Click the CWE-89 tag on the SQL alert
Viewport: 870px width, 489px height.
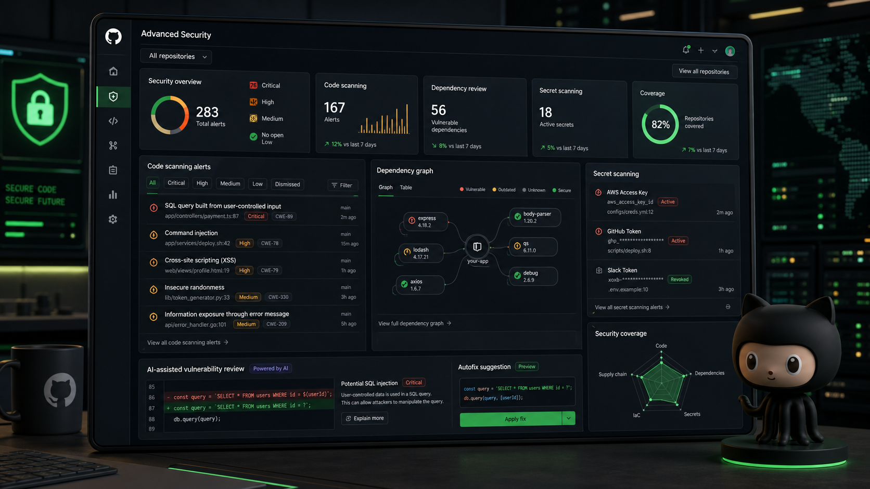(284, 216)
